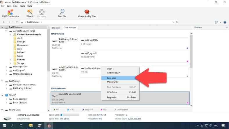Select Local Disk (D:) in tree
This screenshot has width=229, height=129.
tap(20, 103)
